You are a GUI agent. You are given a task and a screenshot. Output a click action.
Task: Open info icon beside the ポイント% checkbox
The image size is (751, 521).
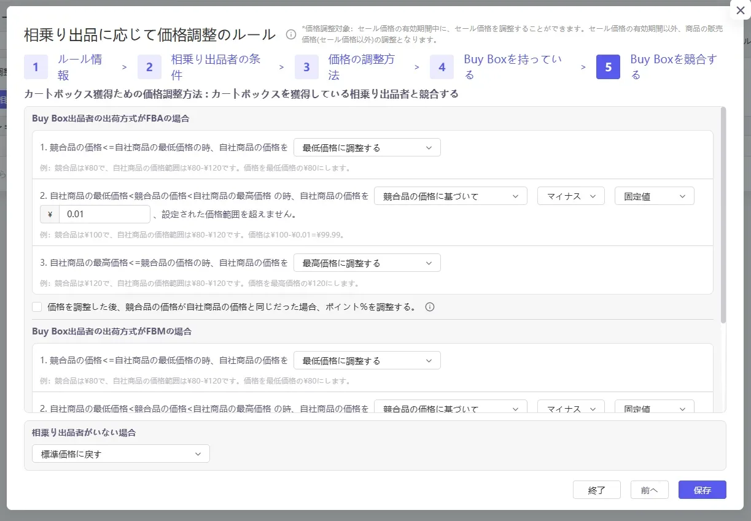pyautogui.click(x=430, y=307)
